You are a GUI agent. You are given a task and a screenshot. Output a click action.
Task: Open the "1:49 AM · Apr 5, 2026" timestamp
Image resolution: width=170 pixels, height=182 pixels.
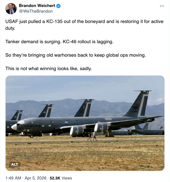(25, 178)
